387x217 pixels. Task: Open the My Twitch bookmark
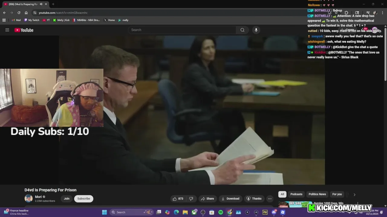tap(32, 20)
